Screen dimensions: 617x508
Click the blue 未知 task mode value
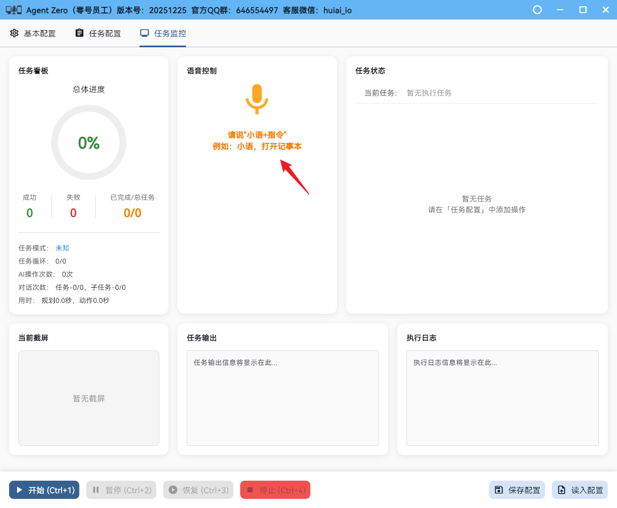coord(62,248)
